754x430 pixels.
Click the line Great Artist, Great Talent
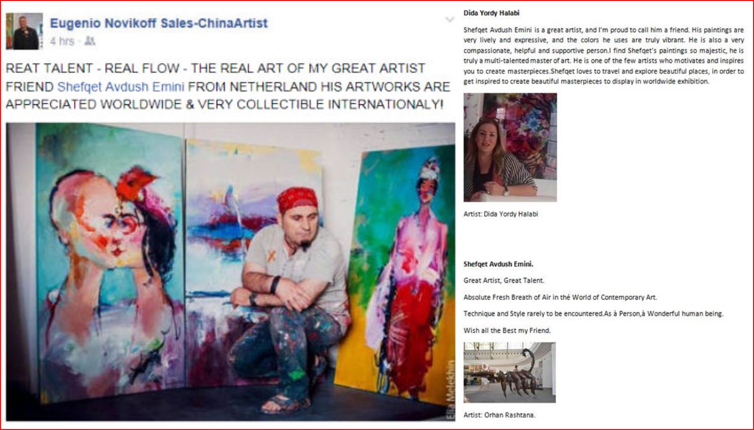click(x=504, y=280)
